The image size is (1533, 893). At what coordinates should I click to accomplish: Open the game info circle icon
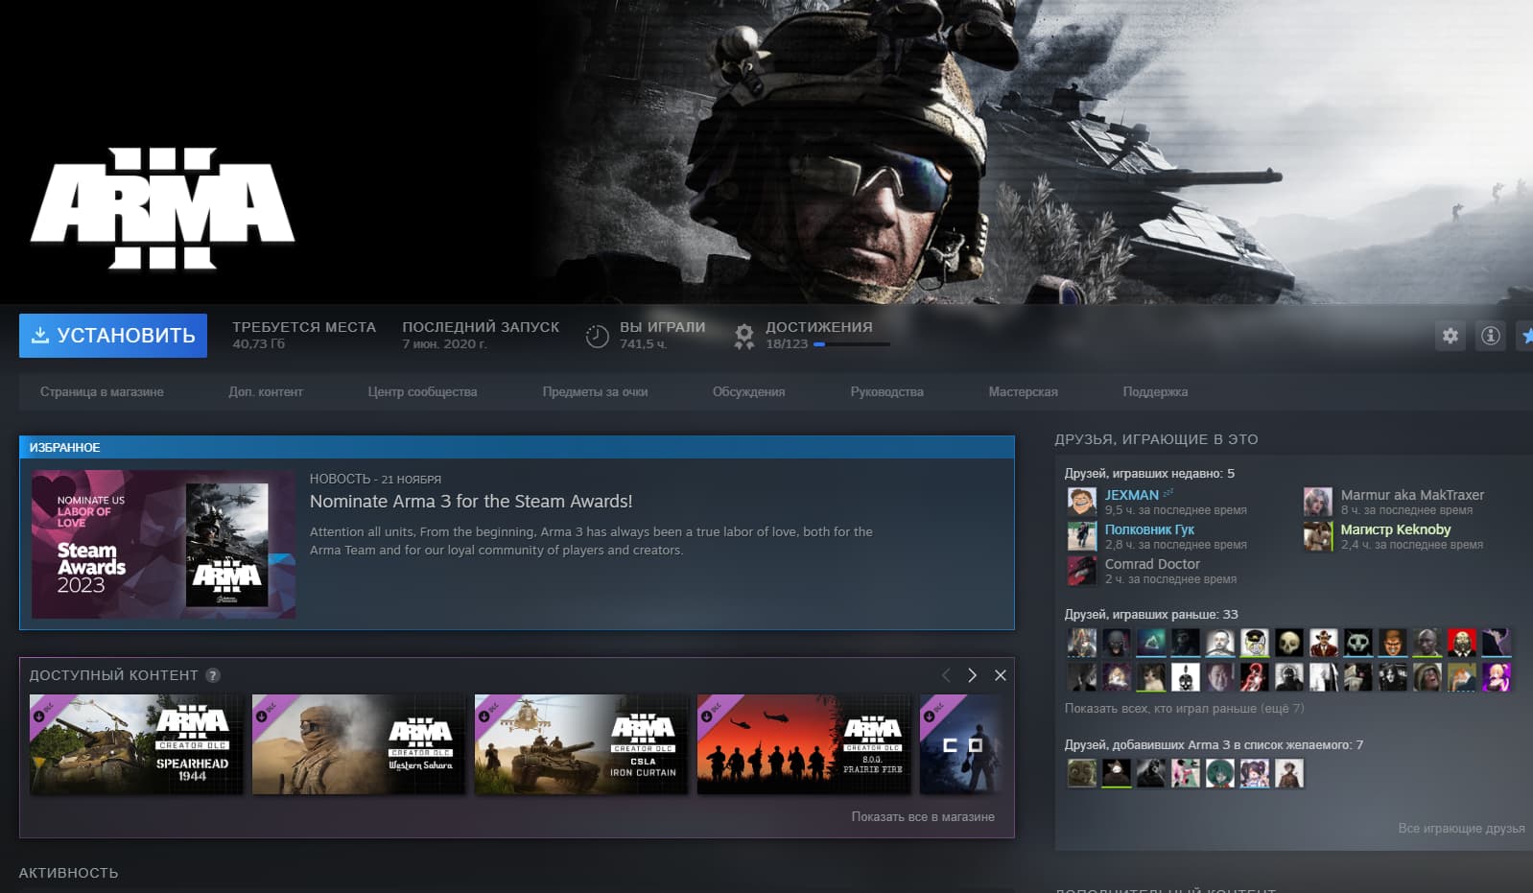point(1491,336)
